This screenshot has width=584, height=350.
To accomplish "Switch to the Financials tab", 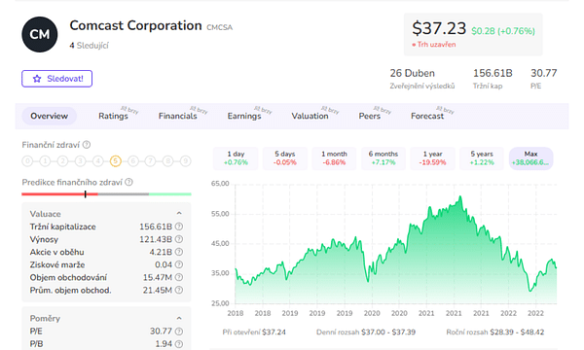I will pyautogui.click(x=178, y=116).
